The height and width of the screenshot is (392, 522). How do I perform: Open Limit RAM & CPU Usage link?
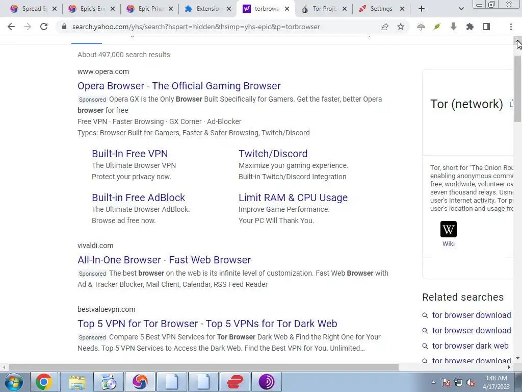click(293, 198)
